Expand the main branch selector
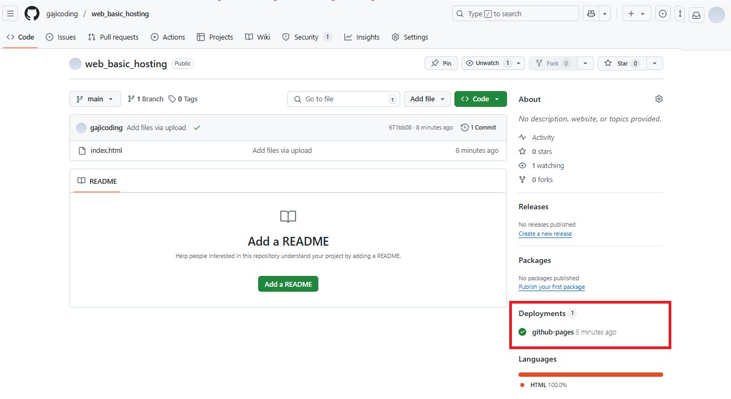 [x=95, y=99]
